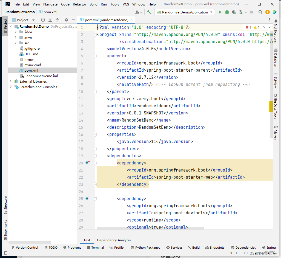Open the File menu
Viewport: 281px width, 258px height.
pyautogui.click(x=17, y=4)
